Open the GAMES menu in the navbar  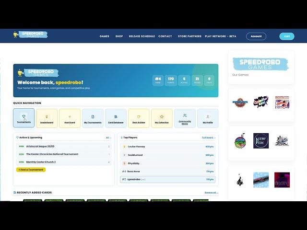tap(105, 36)
